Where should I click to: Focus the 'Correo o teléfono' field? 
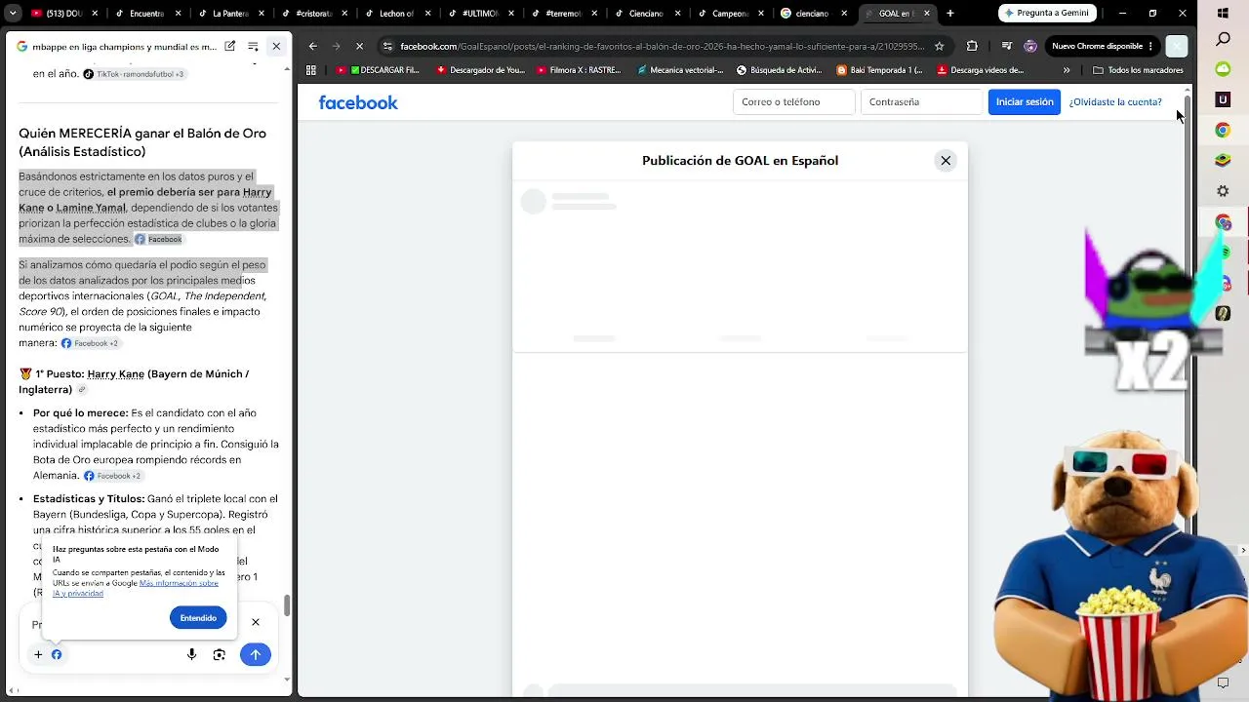tap(794, 102)
